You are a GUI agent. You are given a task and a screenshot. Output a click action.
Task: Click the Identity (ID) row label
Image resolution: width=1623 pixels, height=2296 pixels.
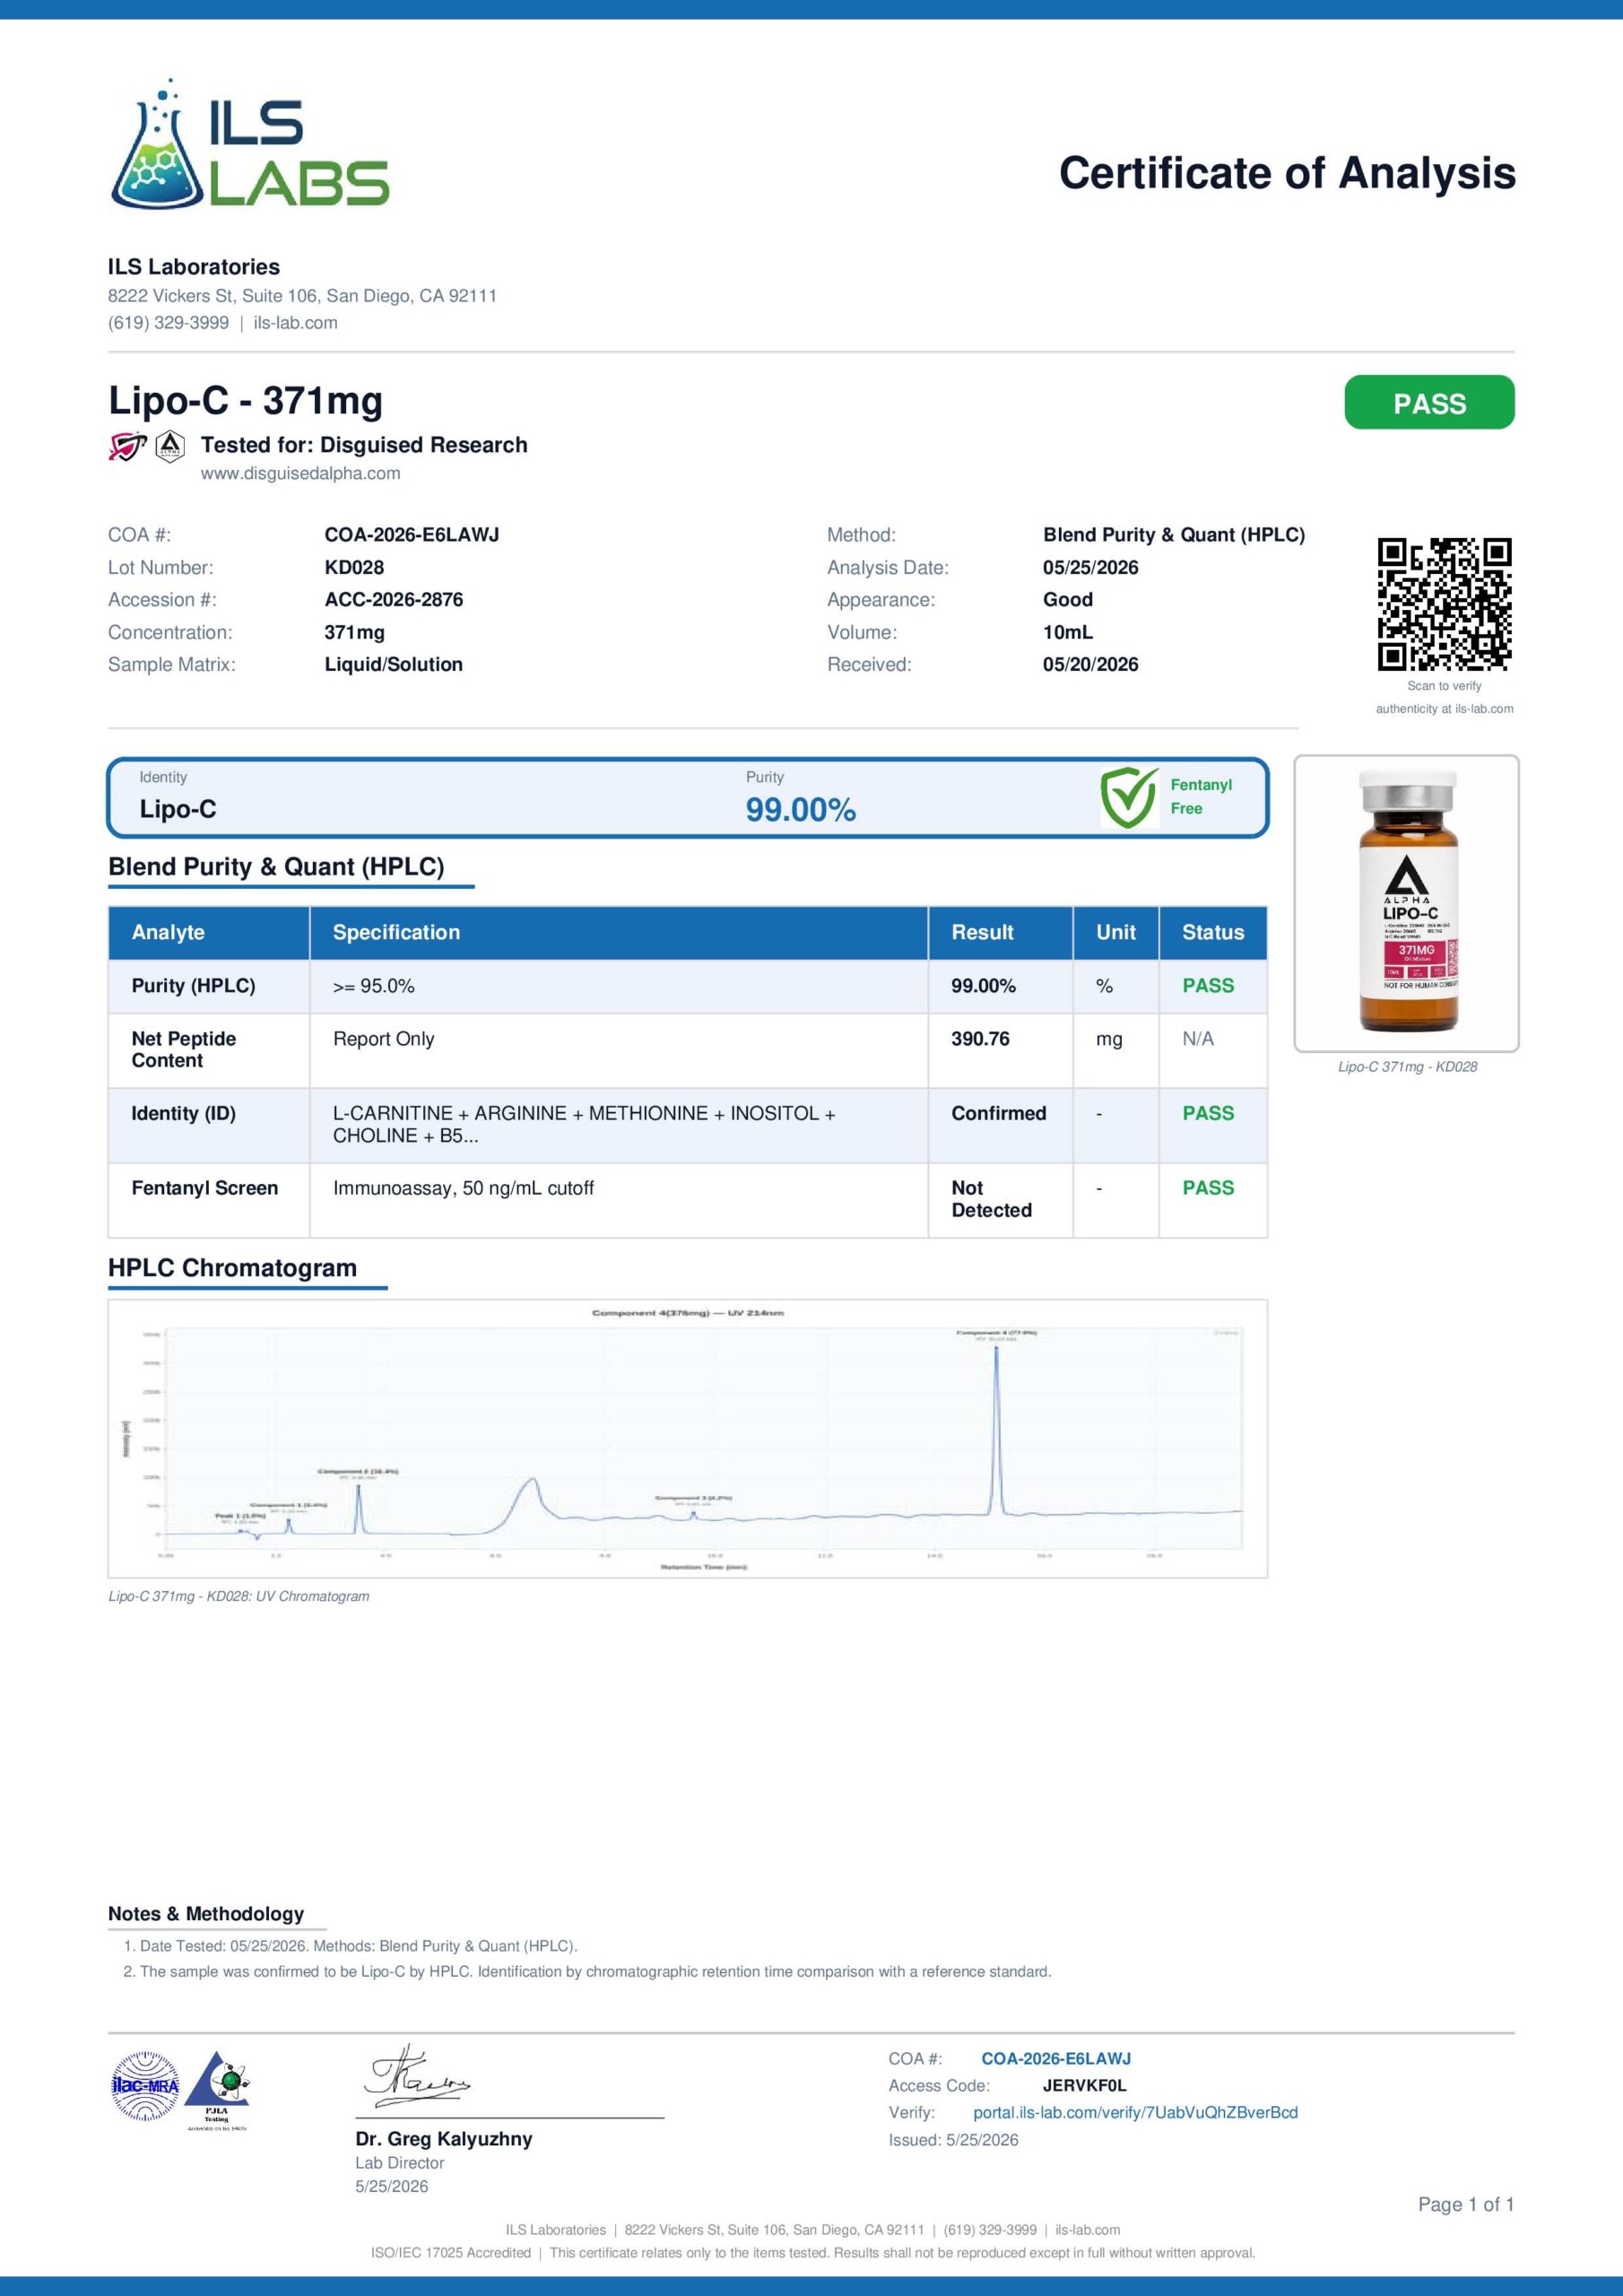(x=184, y=1113)
